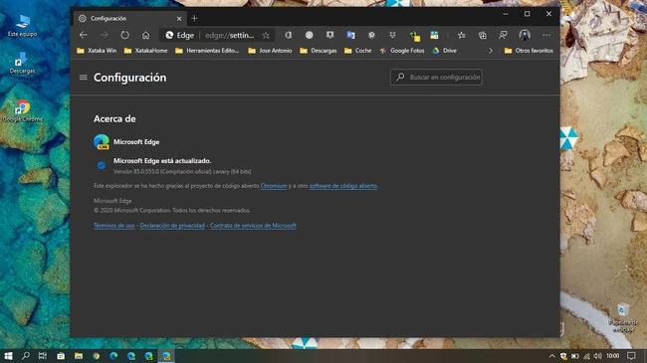Add this page to favorites star
647x363 pixels.
pos(266,35)
